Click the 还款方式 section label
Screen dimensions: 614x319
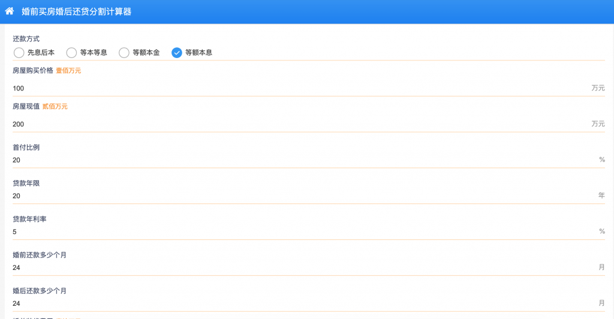26,39
